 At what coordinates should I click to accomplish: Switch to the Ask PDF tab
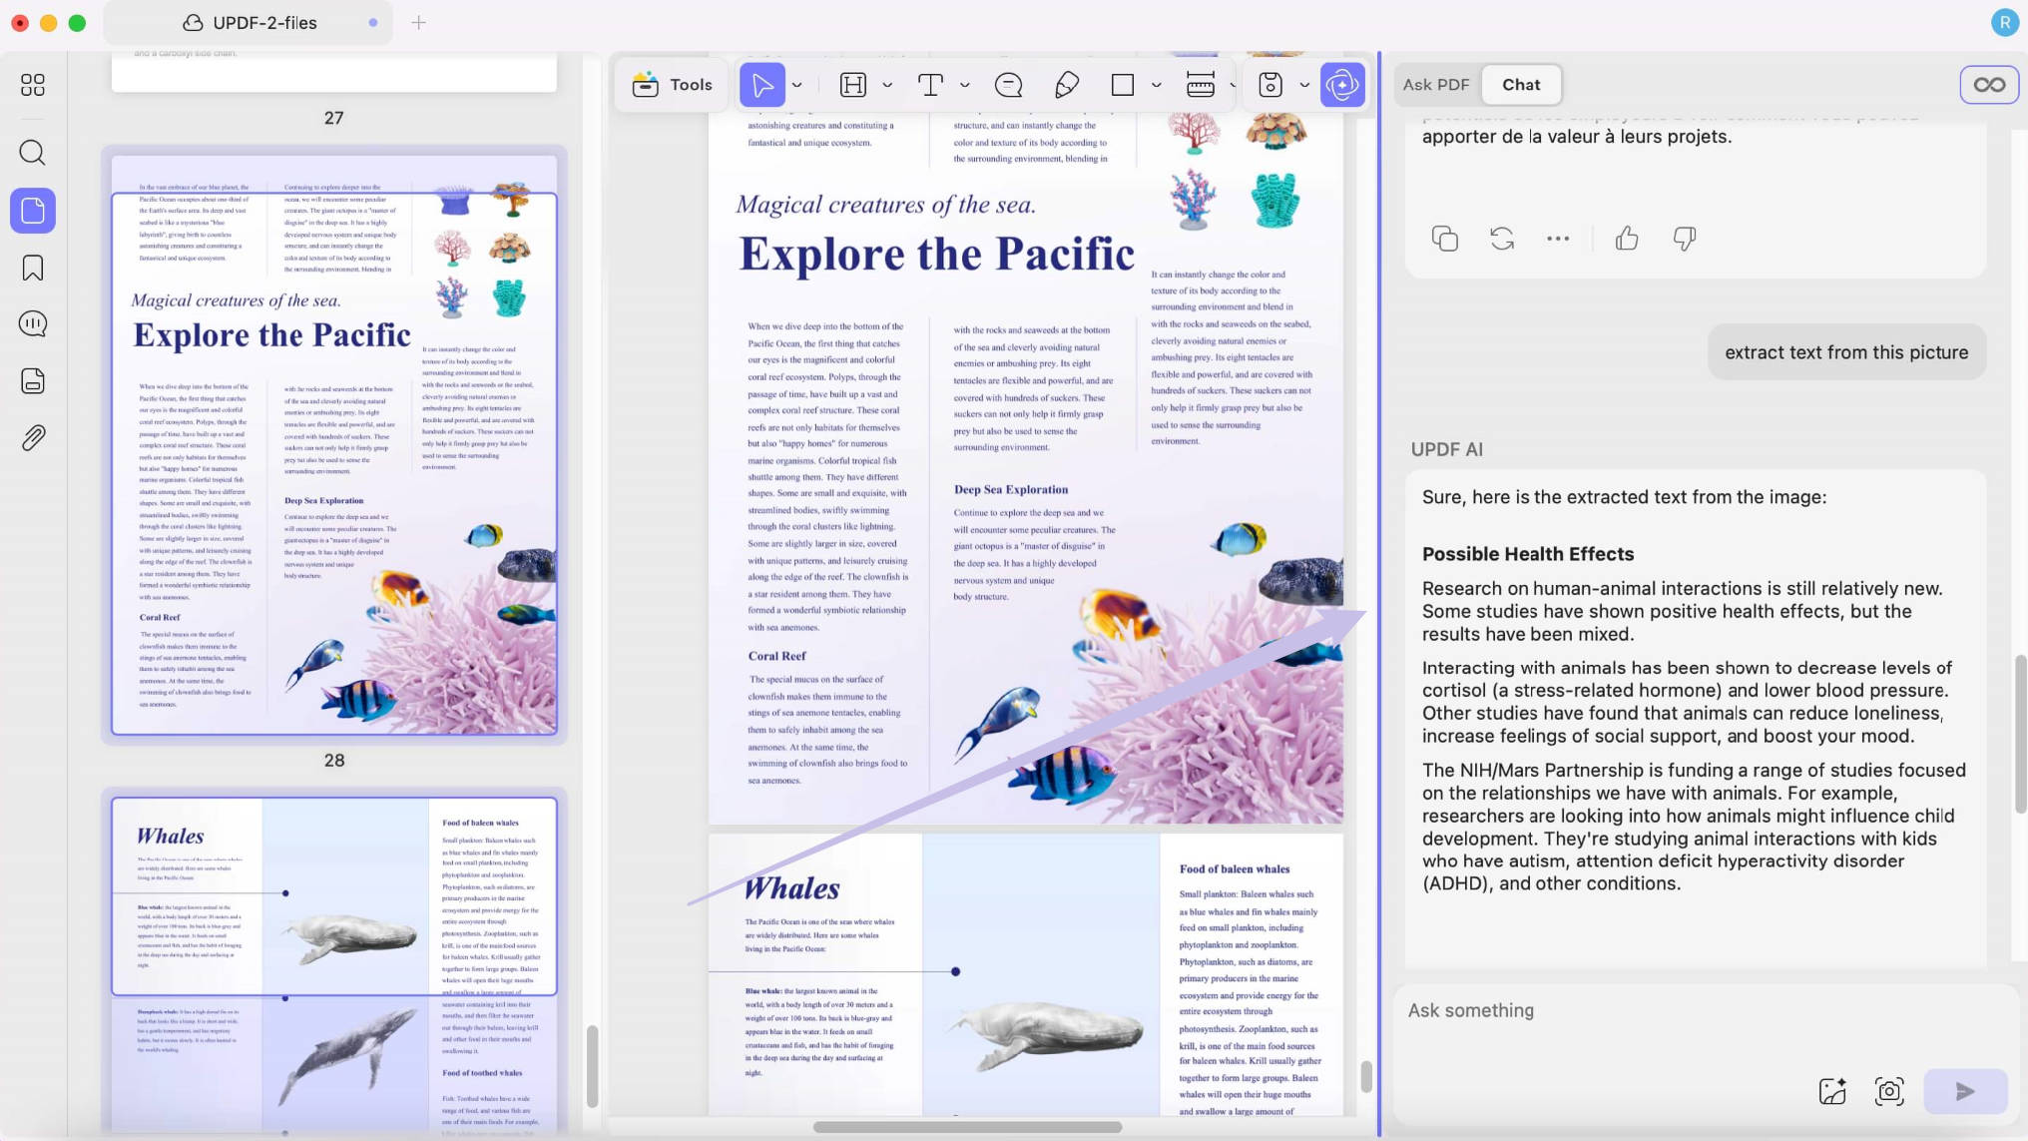tap(1436, 85)
